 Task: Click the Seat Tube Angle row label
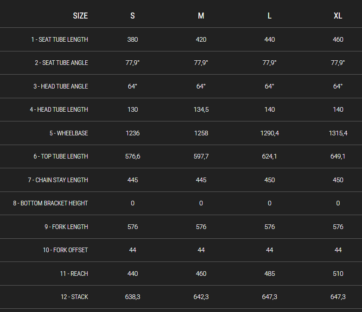(x=61, y=63)
